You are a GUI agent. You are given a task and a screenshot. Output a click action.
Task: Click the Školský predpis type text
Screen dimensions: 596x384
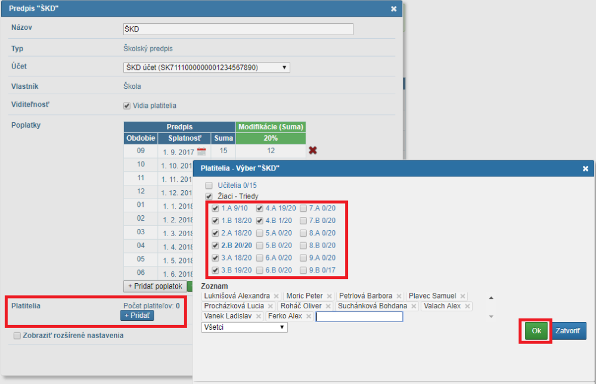pyautogui.click(x=148, y=49)
